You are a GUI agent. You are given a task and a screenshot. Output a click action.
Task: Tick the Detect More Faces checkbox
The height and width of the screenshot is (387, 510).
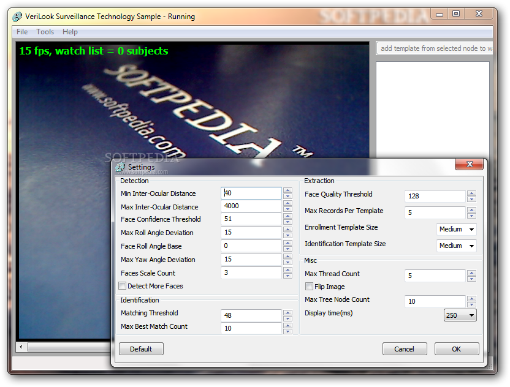[123, 286]
